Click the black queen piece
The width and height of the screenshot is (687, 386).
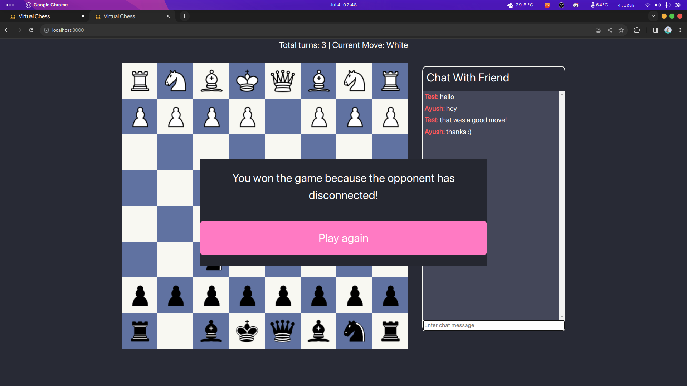[x=283, y=331]
